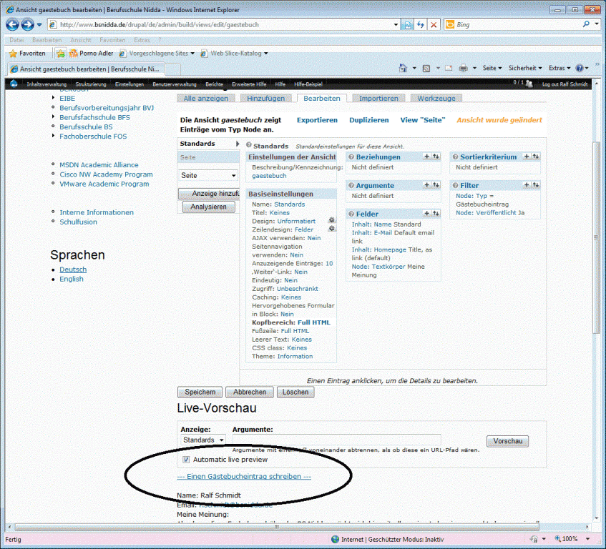Open the Seite display type dropdown

tap(208, 175)
